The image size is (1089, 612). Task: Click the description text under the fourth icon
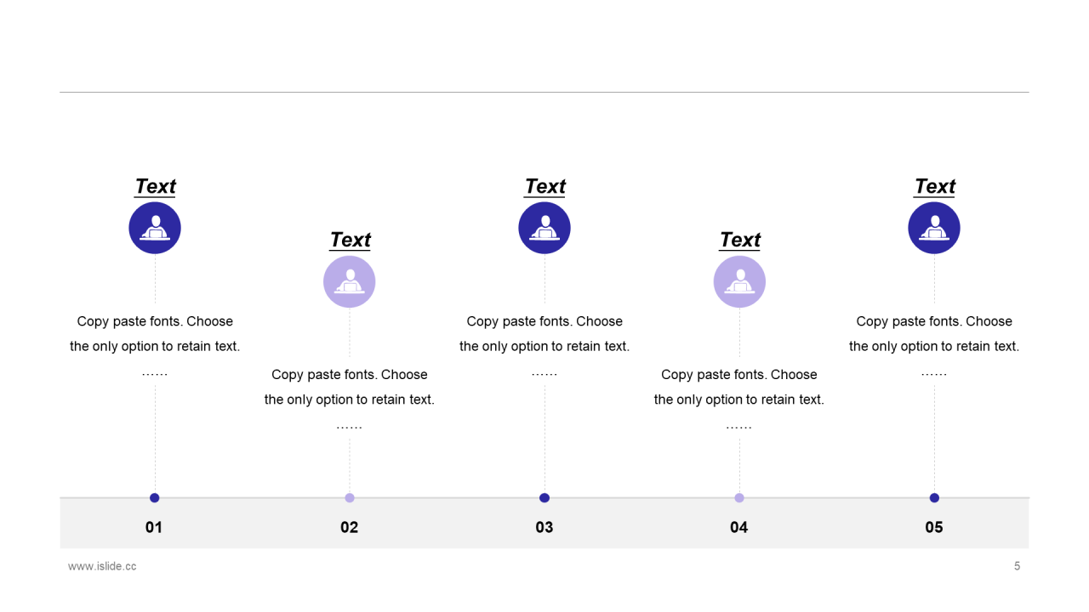pos(739,388)
